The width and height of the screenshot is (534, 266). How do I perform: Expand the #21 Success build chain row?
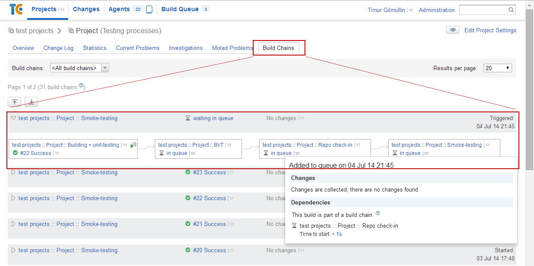click(13, 224)
